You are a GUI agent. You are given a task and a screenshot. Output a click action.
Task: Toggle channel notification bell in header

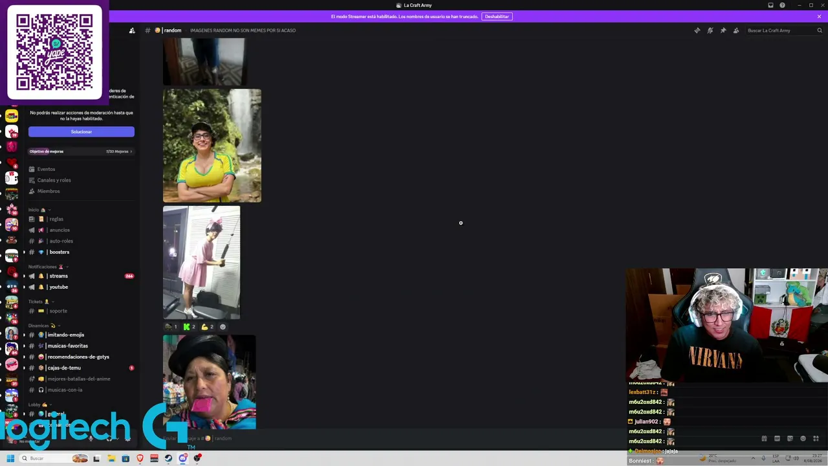710,30
